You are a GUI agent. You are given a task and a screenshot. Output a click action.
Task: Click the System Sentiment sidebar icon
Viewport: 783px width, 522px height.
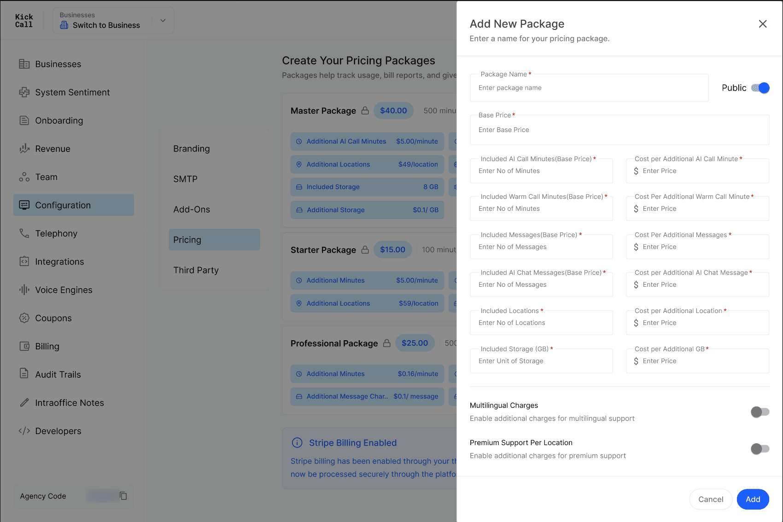[24, 92]
